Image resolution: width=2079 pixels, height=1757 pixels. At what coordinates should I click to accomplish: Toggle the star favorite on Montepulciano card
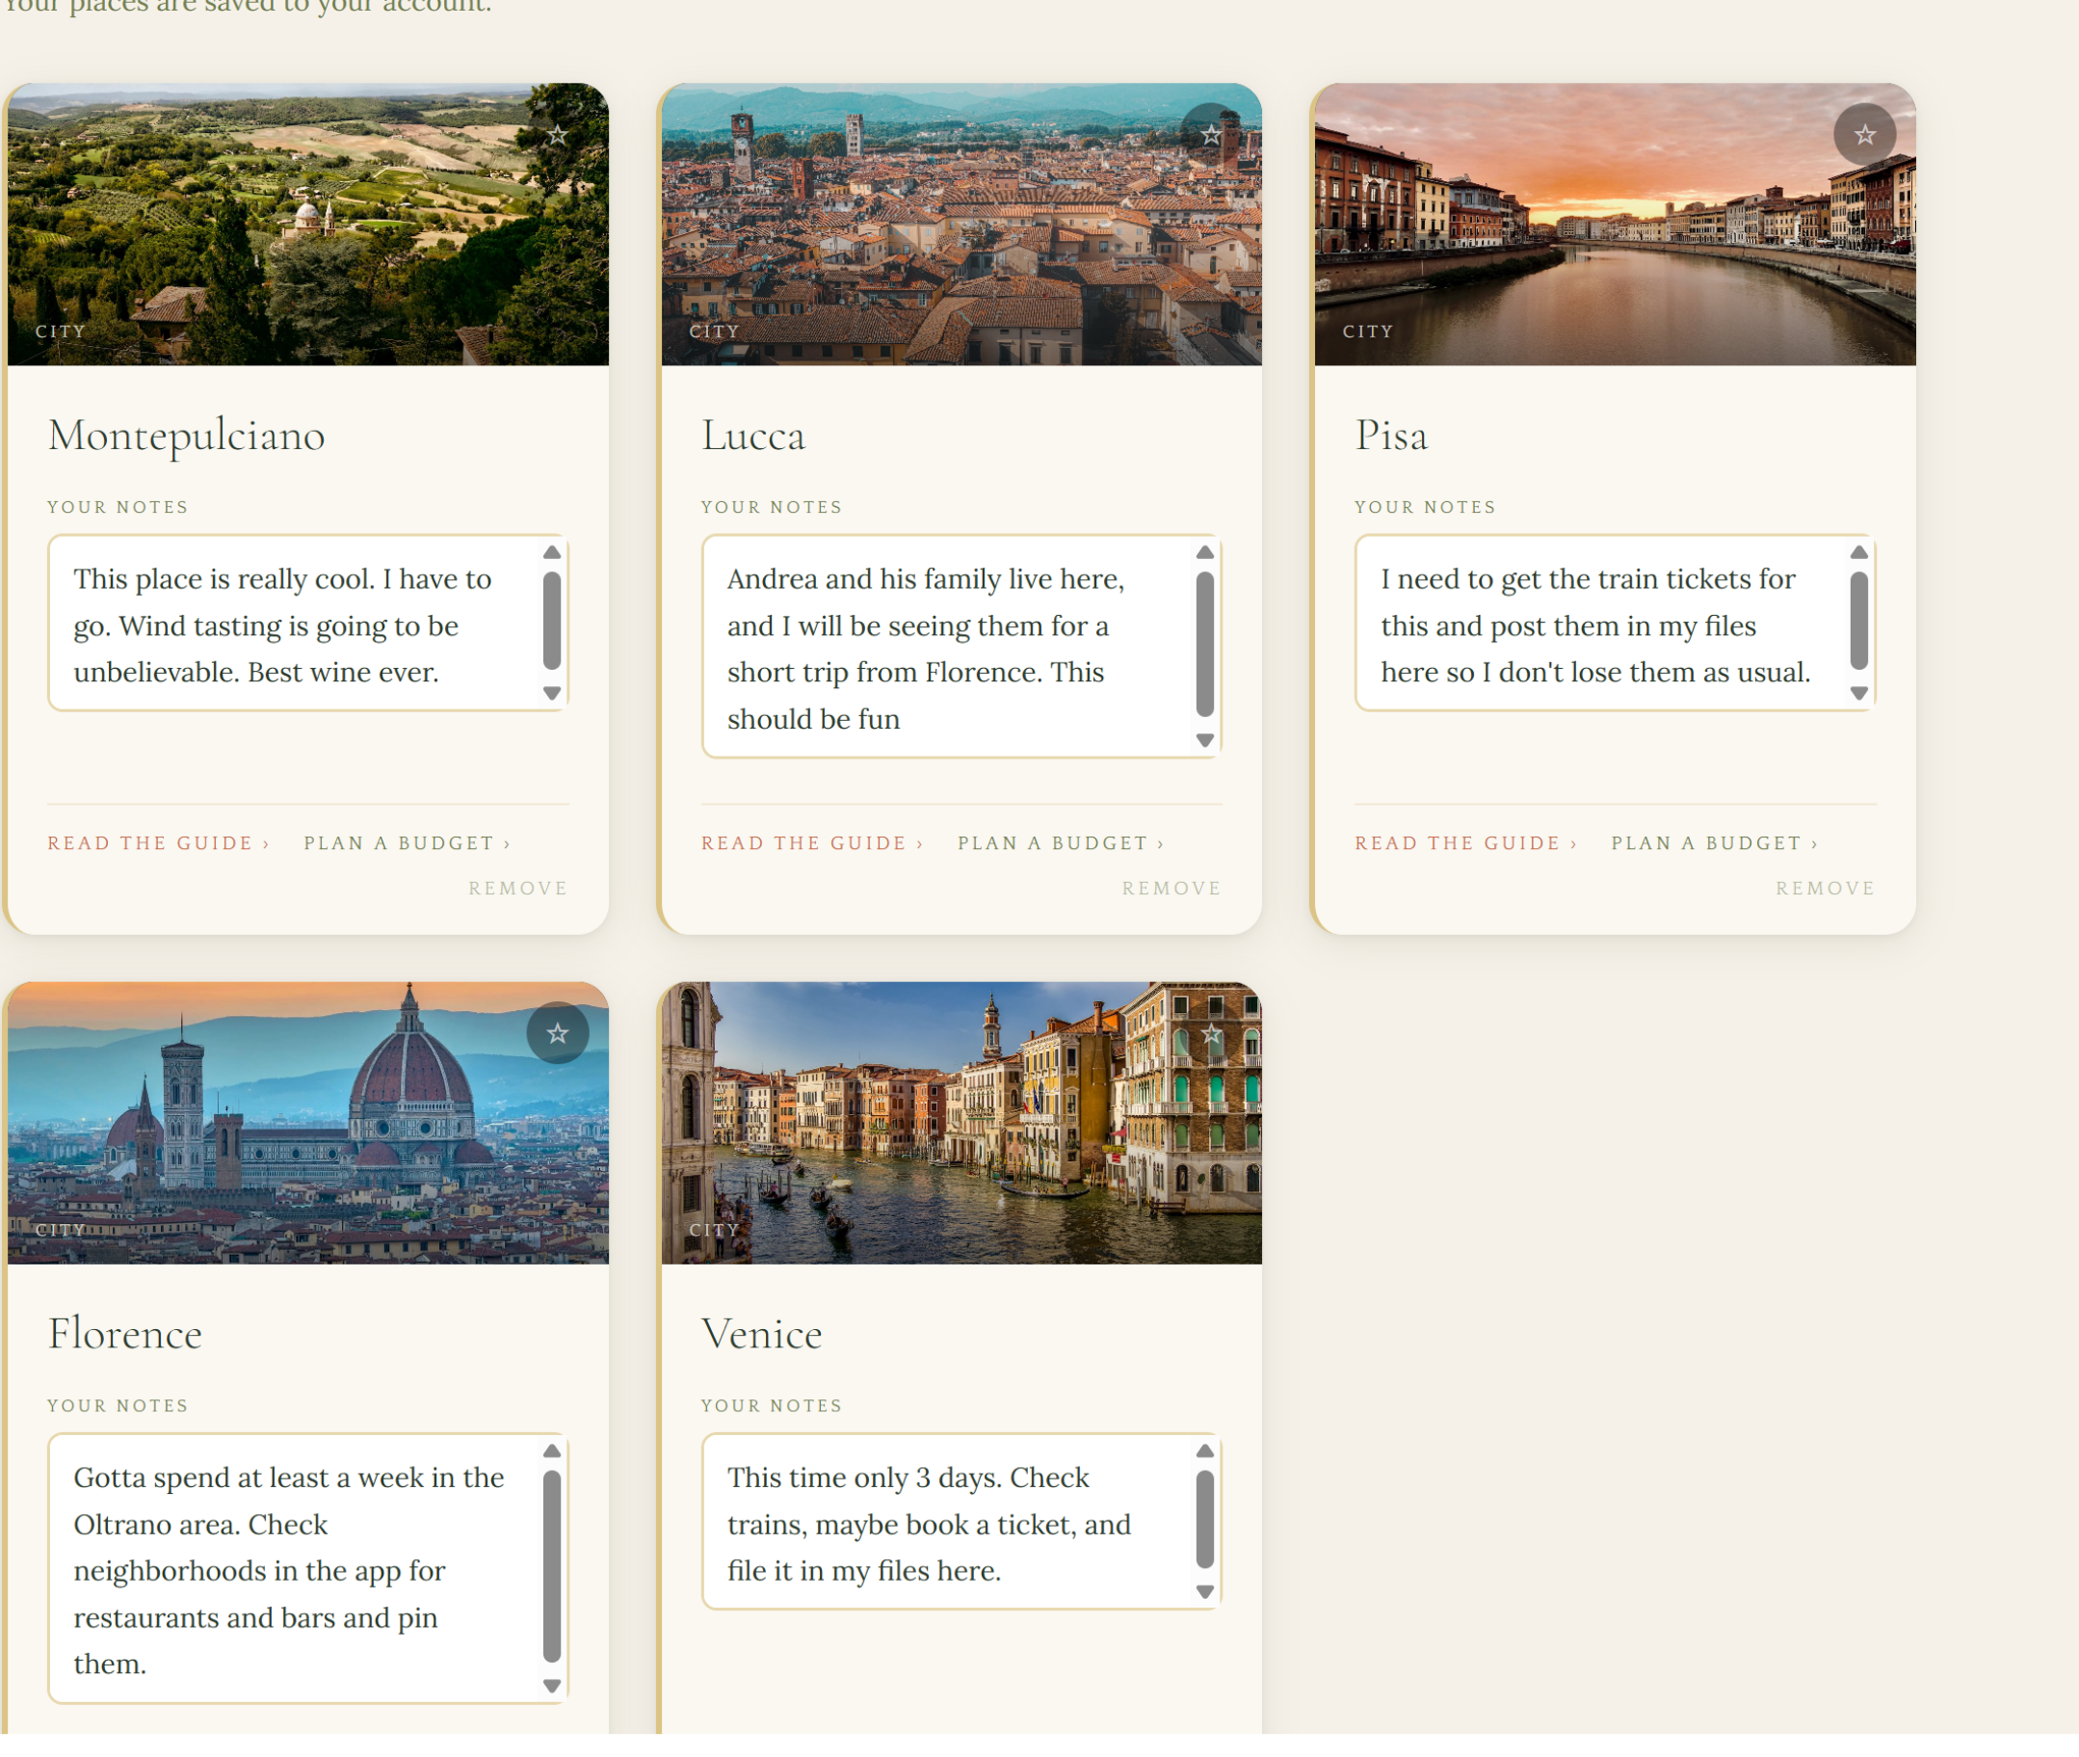558,135
